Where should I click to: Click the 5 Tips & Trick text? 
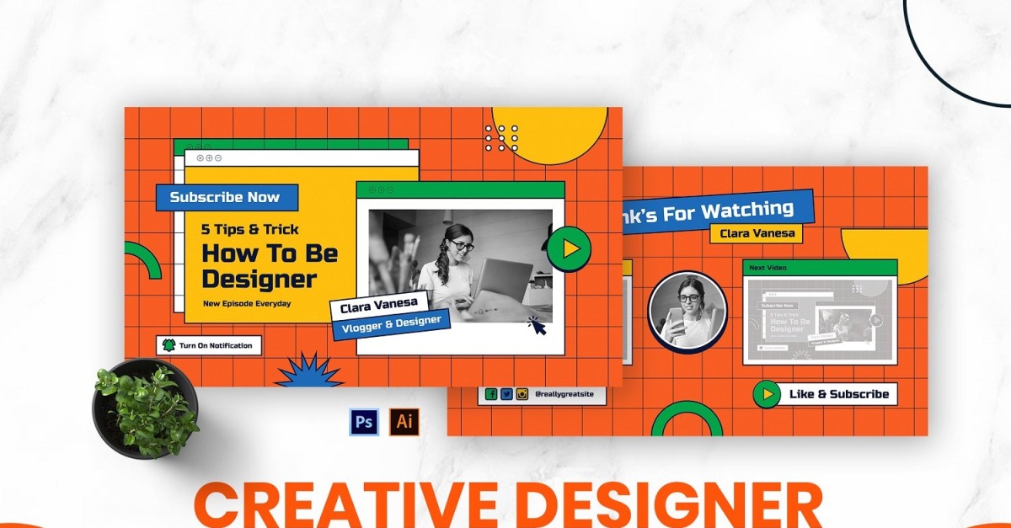[249, 229]
